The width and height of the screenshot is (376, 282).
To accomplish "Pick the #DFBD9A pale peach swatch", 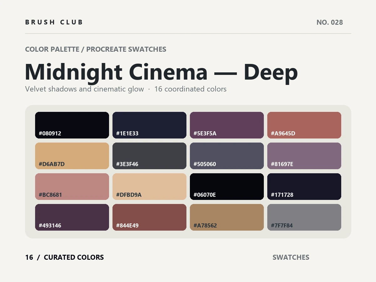I will 149,186.
